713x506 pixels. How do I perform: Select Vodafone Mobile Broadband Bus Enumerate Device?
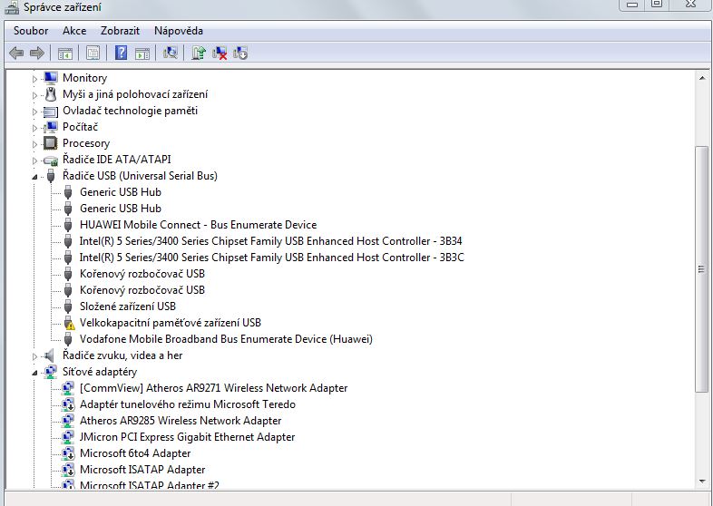click(226, 339)
